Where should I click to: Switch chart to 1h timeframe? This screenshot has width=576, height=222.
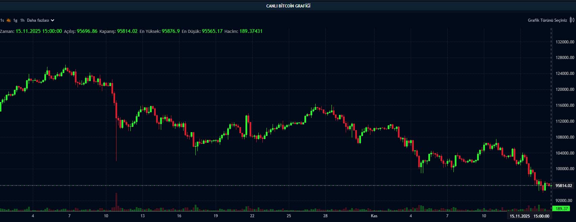pos(22,20)
